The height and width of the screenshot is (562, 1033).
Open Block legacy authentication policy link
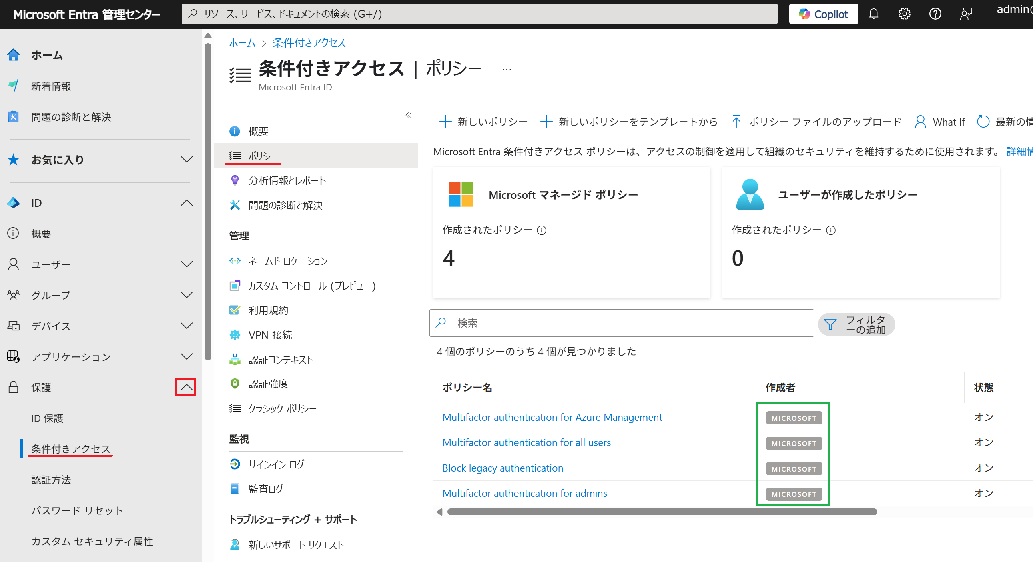(502, 468)
